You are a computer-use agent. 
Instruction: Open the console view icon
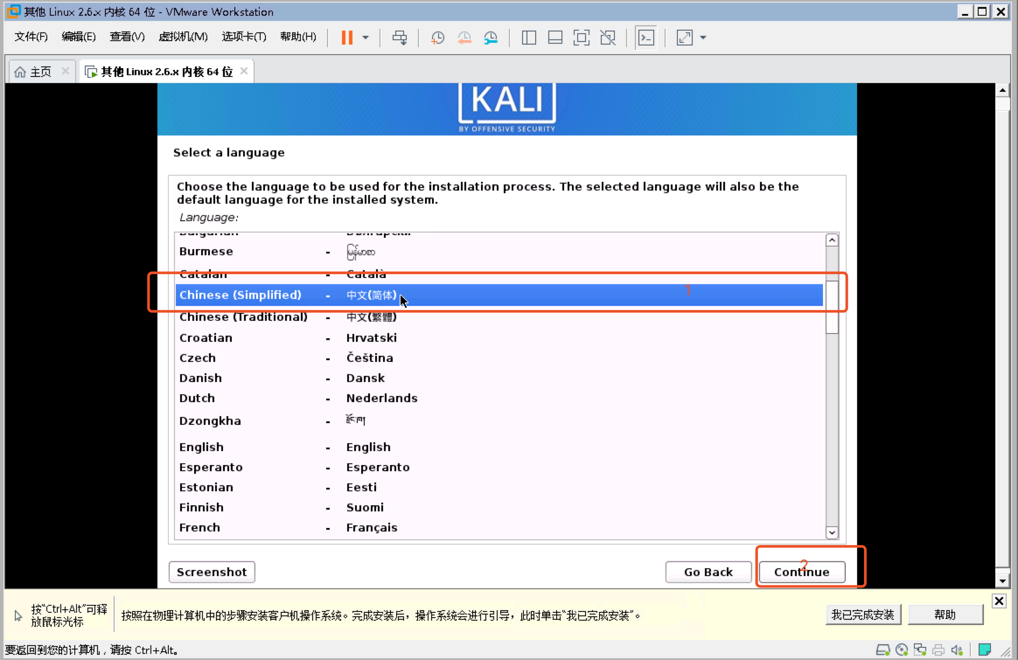(646, 38)
